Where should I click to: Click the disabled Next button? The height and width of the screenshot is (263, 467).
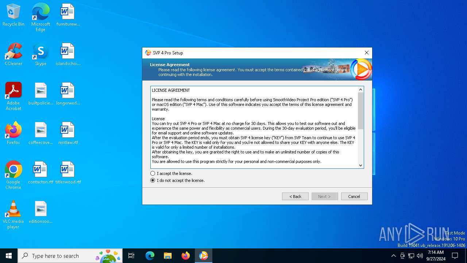(325, 197)
